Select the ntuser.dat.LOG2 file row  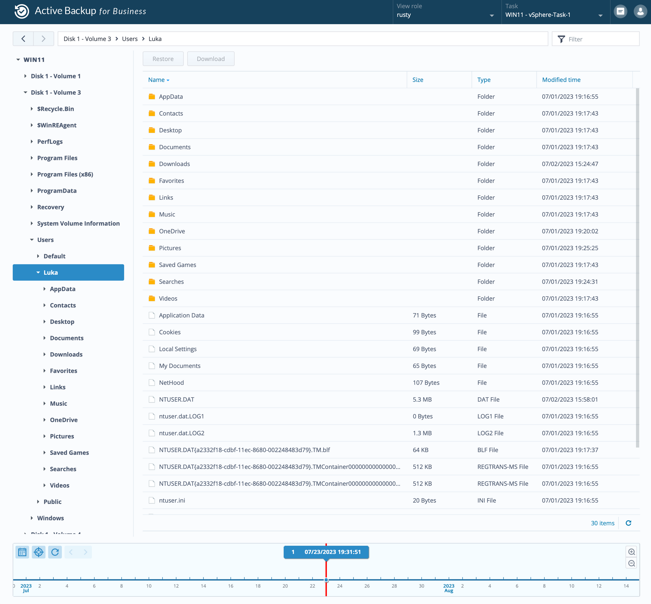pos(389,433)
